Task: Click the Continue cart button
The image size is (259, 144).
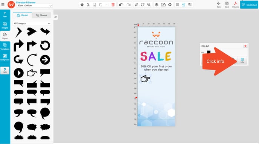Action: (249, 5)
